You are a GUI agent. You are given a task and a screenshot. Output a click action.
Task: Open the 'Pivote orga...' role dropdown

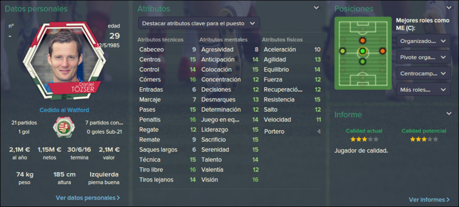click(x=423, y=57)
